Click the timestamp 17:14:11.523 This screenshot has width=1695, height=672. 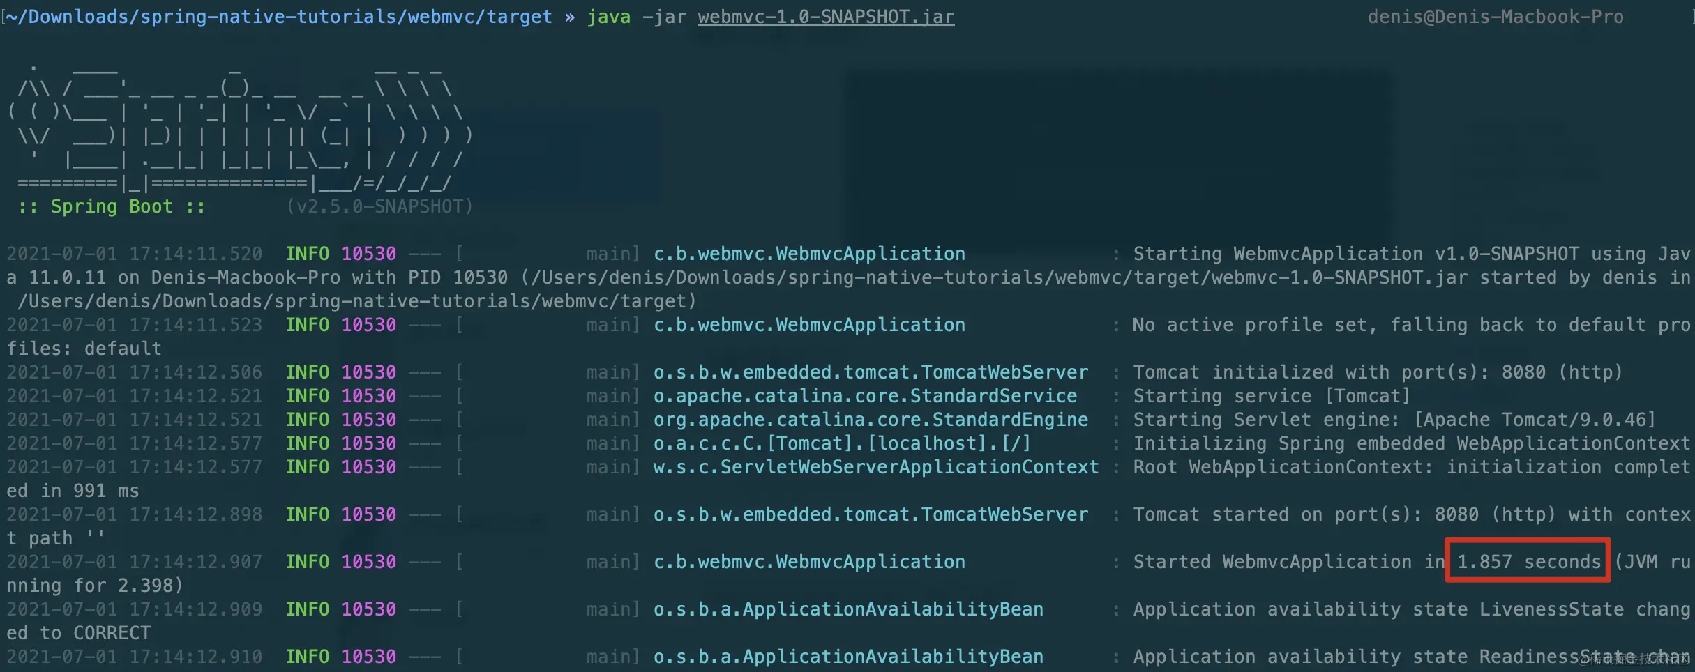pos(195,325)
